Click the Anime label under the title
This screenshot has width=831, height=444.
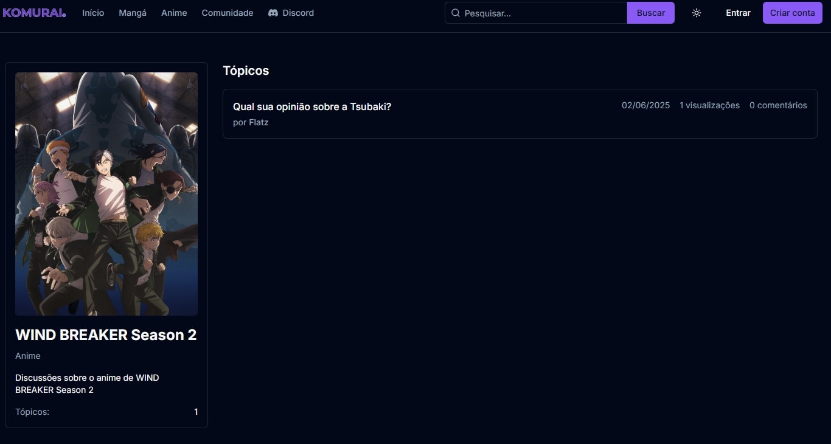[x=28, y=356]
